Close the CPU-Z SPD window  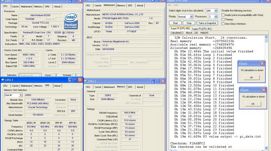80,80
